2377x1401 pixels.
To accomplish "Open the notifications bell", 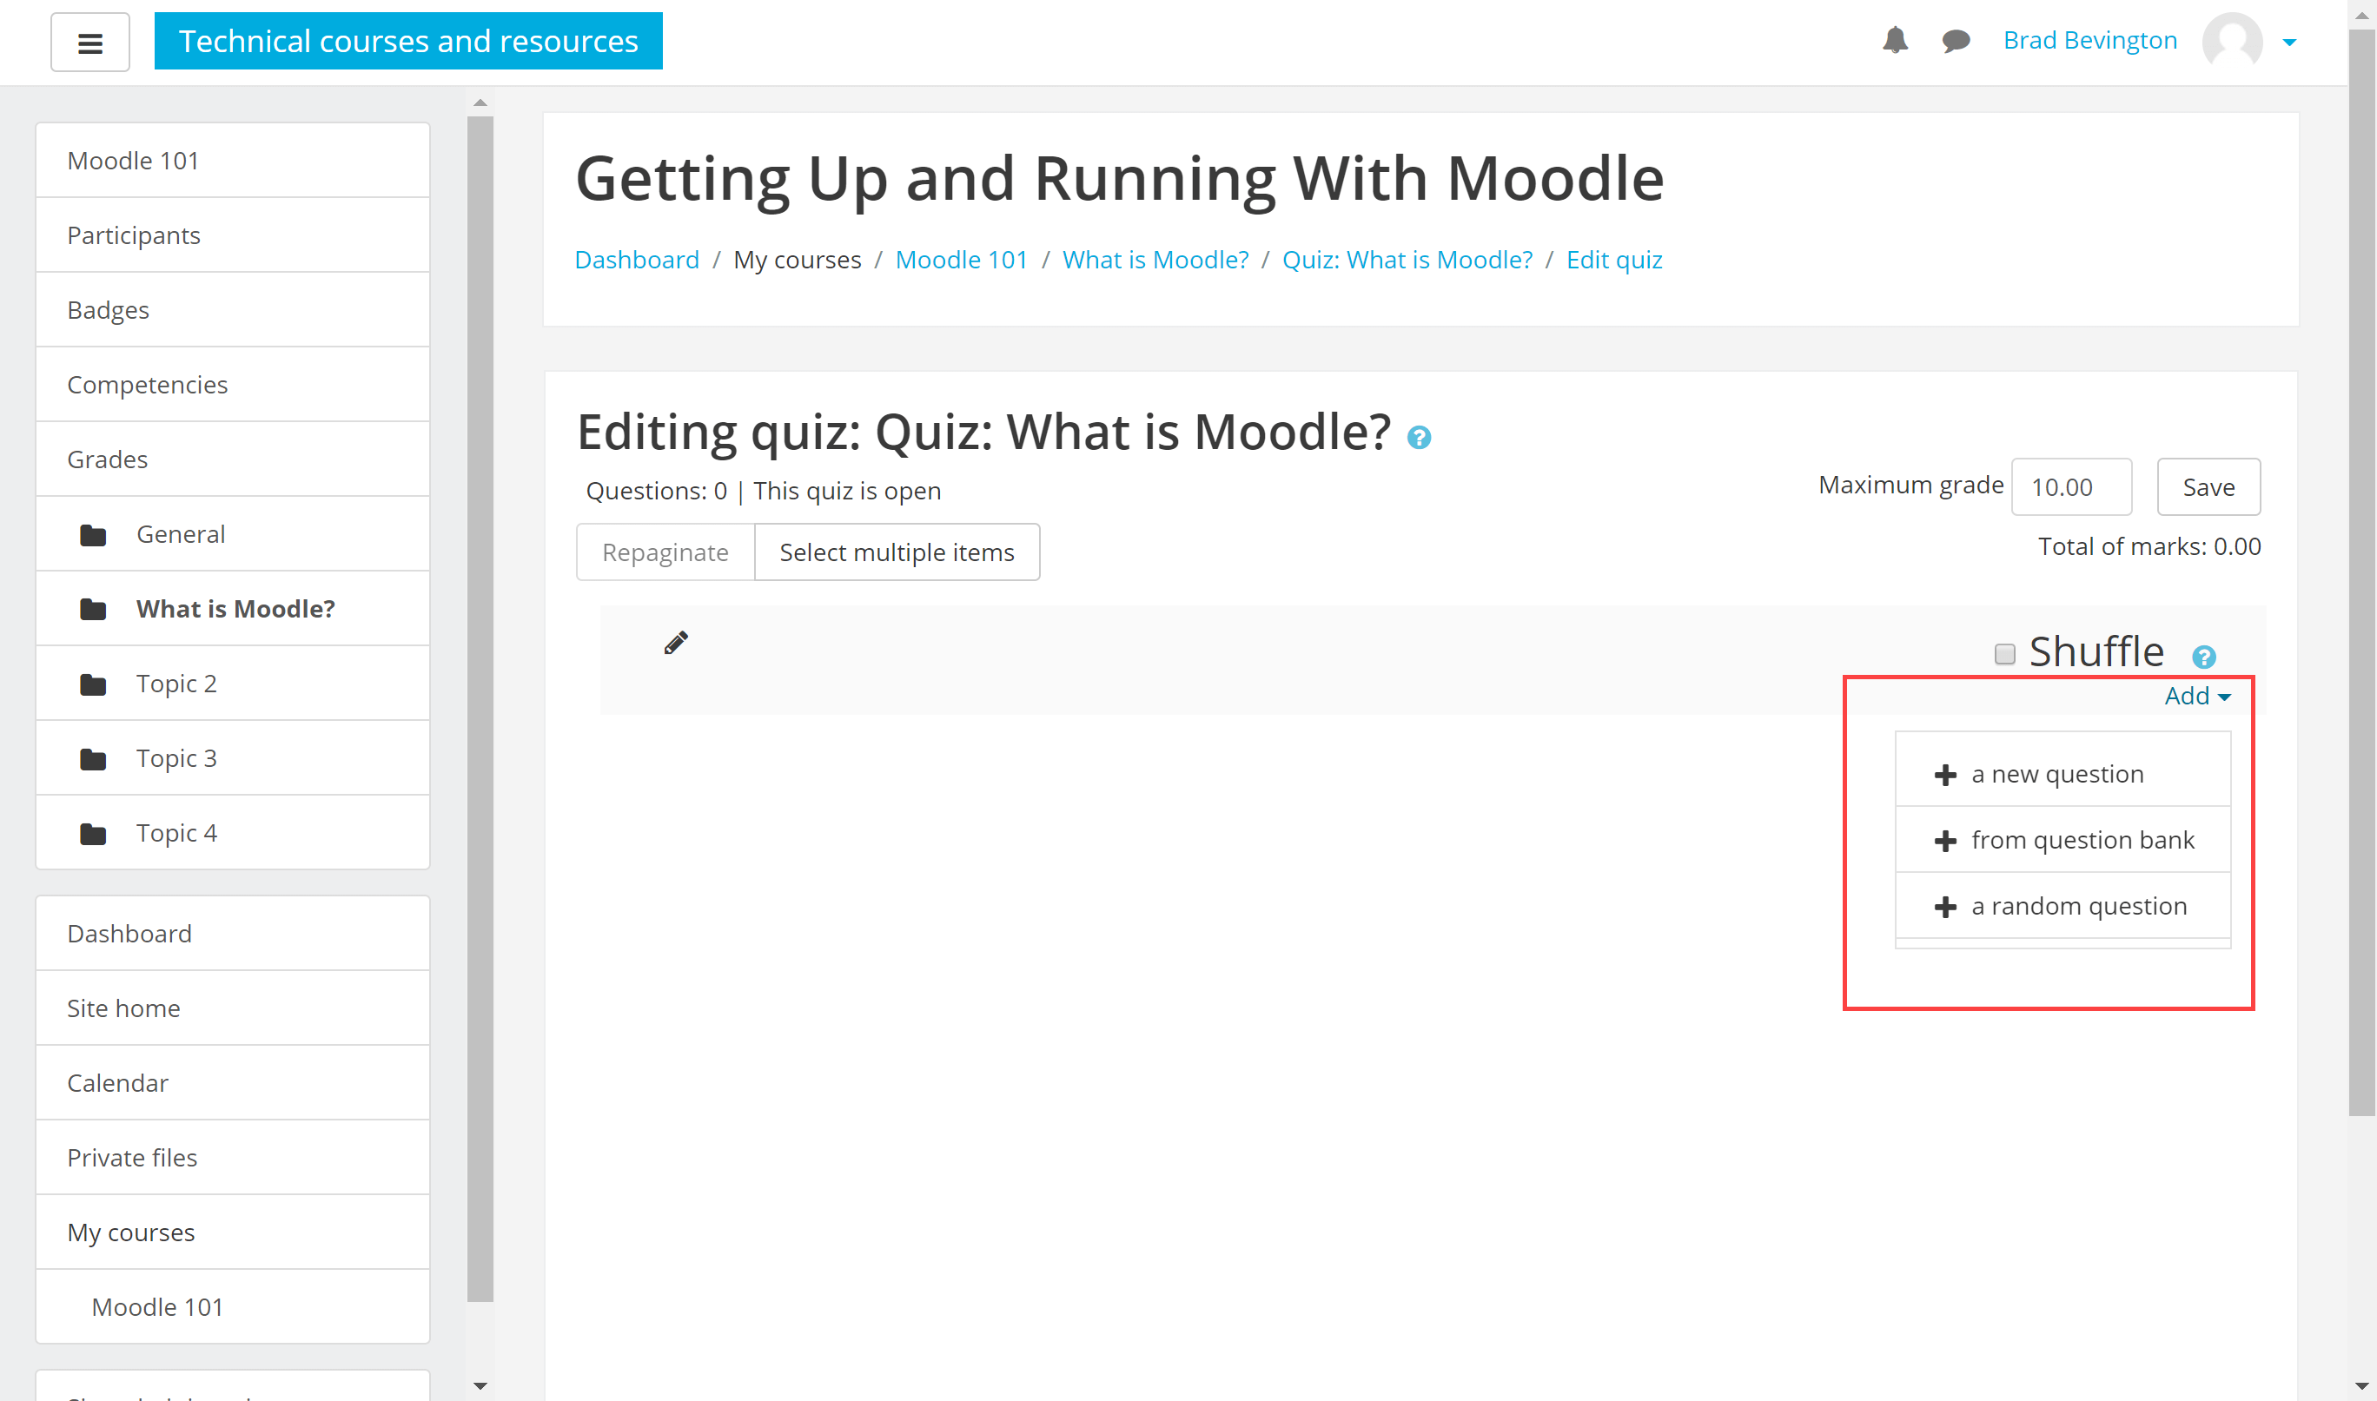I will 1895,41.
